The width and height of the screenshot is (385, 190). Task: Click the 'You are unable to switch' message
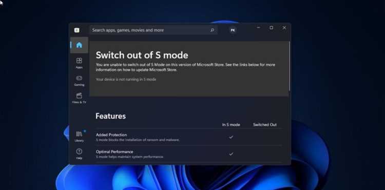point(185,67)
